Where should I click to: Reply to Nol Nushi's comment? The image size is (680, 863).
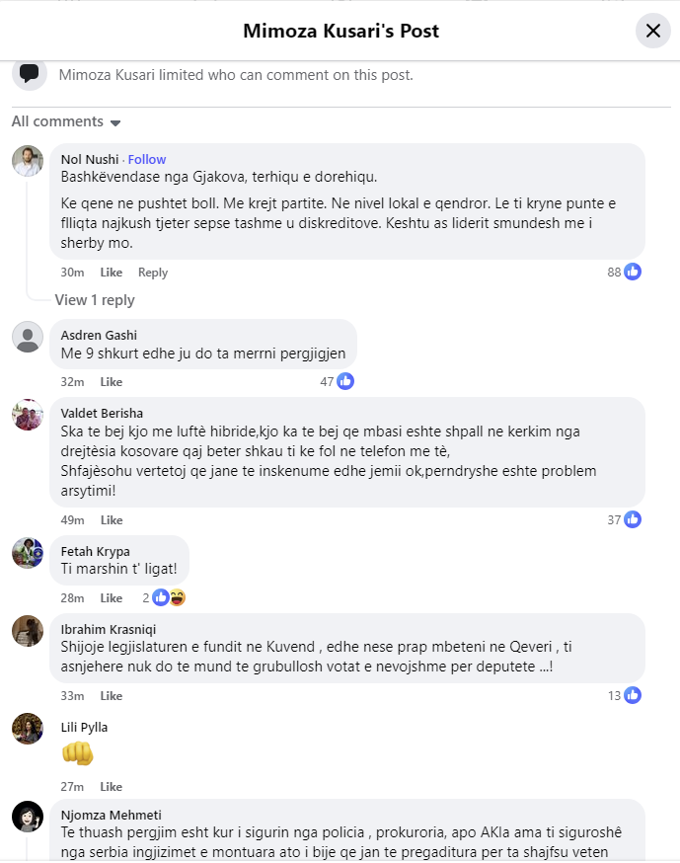point(153,273)
